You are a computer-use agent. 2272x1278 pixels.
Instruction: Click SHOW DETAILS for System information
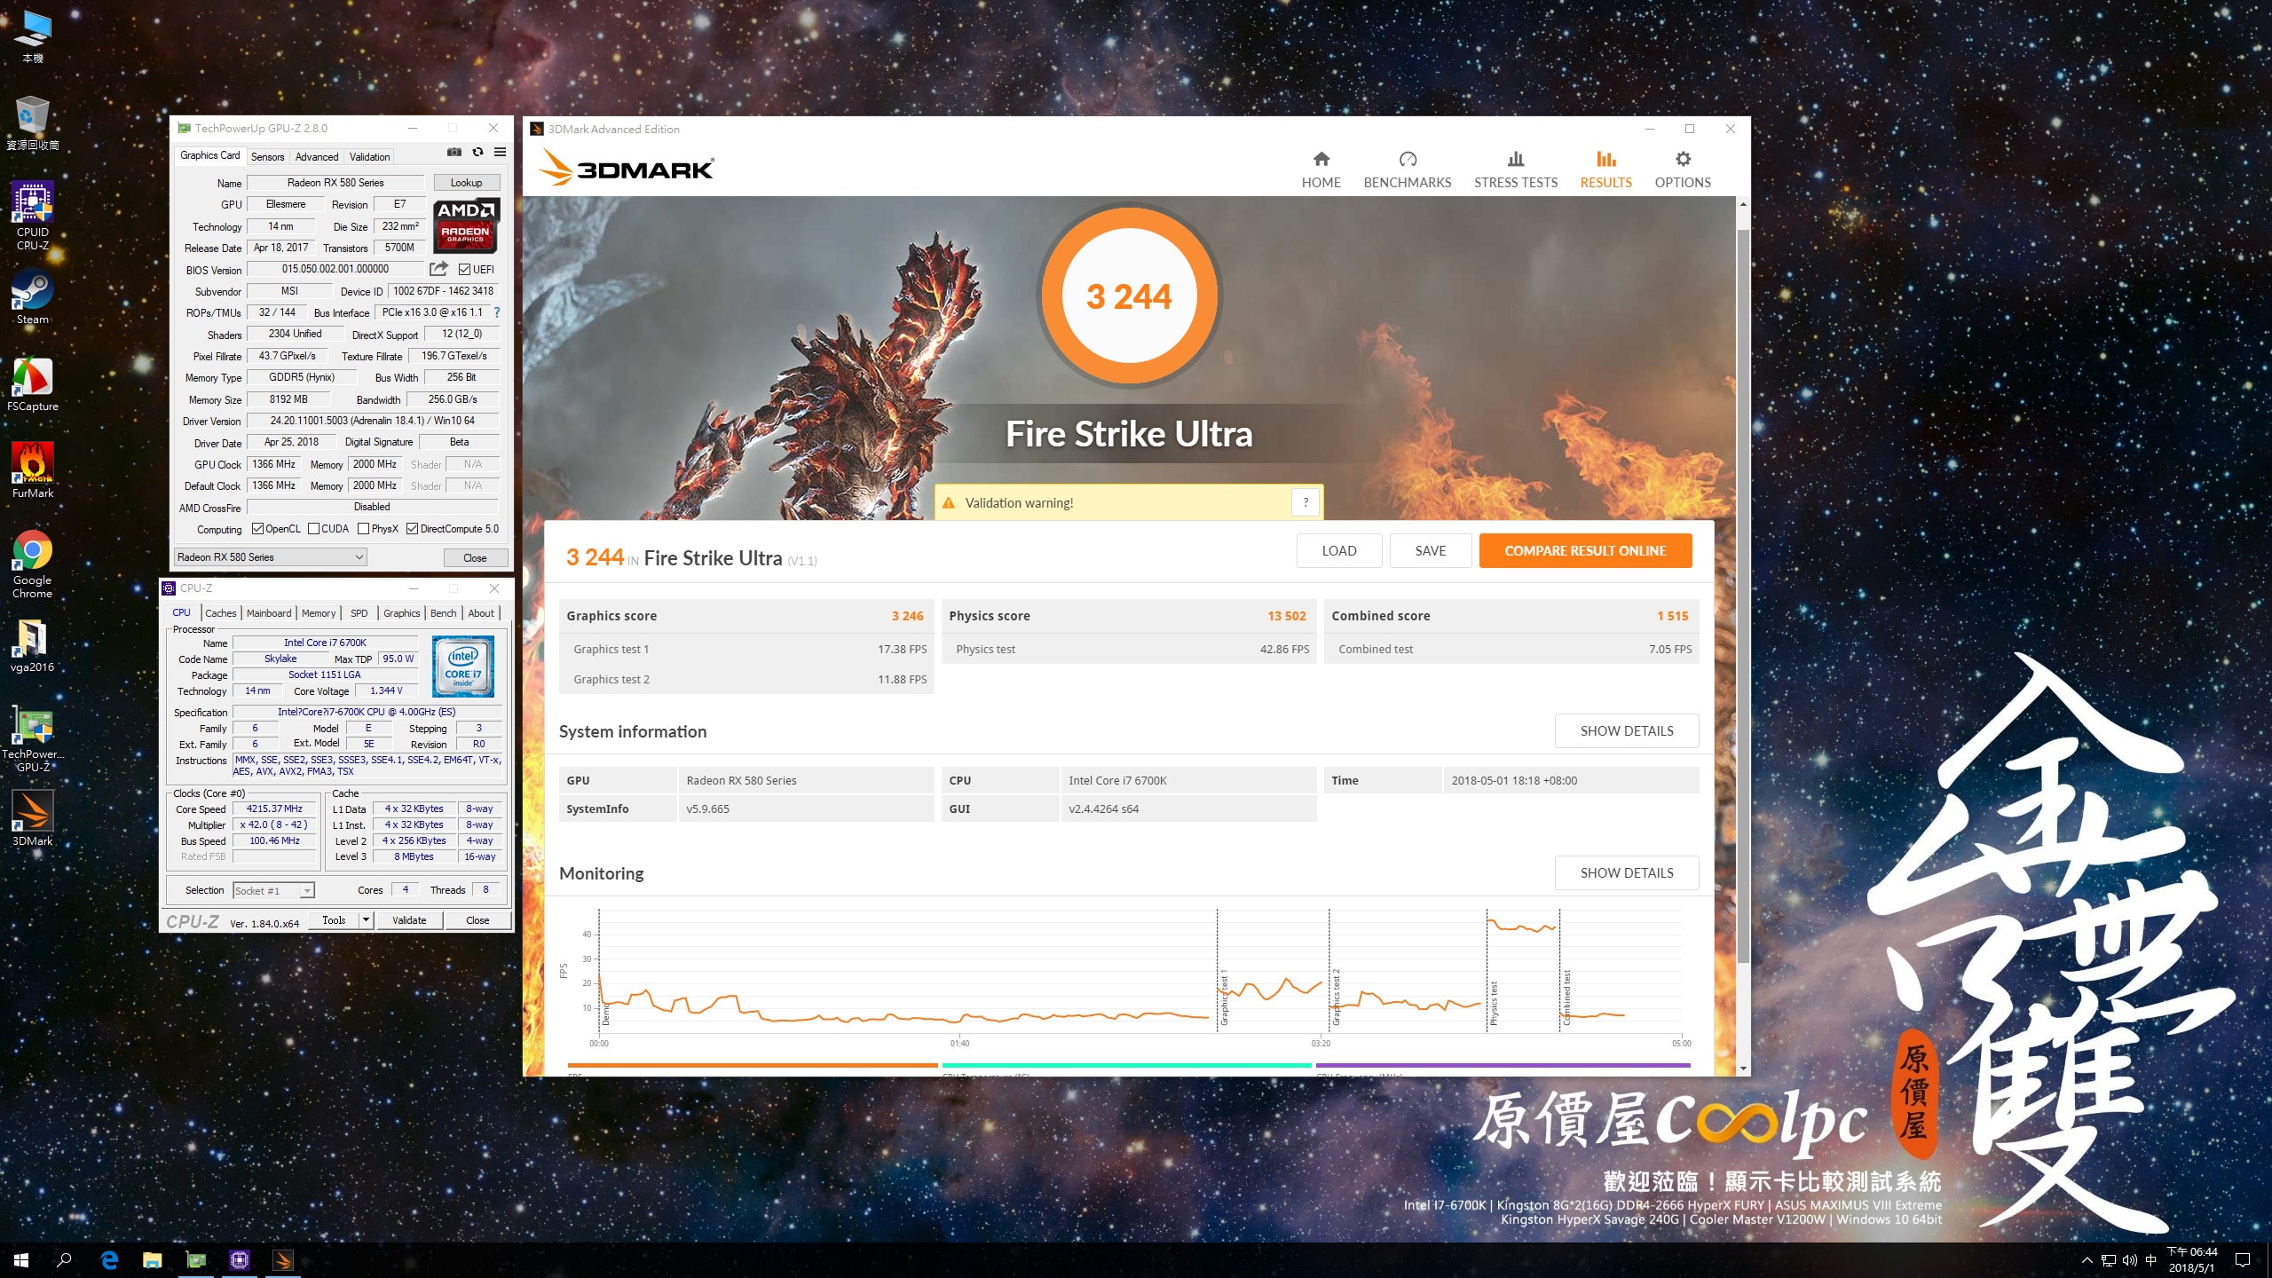pyautogui.click(x=1626, y=731)
